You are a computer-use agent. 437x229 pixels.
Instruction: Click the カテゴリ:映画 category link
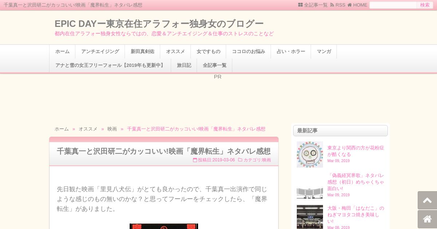(257, 160)
